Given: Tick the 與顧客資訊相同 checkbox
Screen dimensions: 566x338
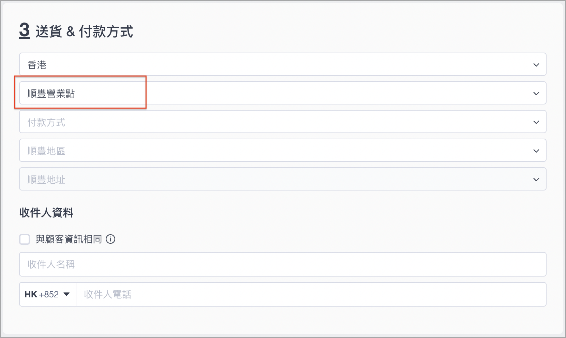Looking at the screenshot, I should click(25, 239).
